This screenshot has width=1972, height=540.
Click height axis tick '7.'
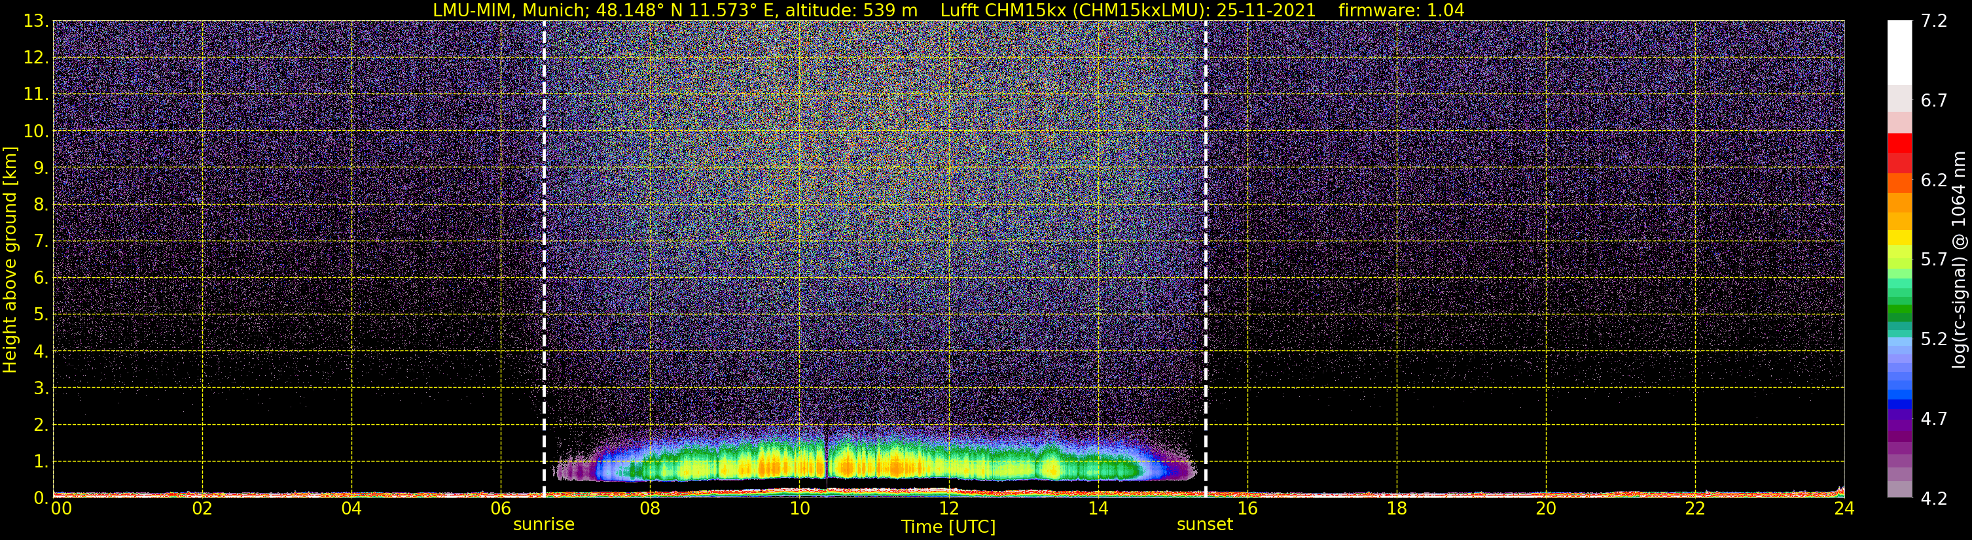41,242
